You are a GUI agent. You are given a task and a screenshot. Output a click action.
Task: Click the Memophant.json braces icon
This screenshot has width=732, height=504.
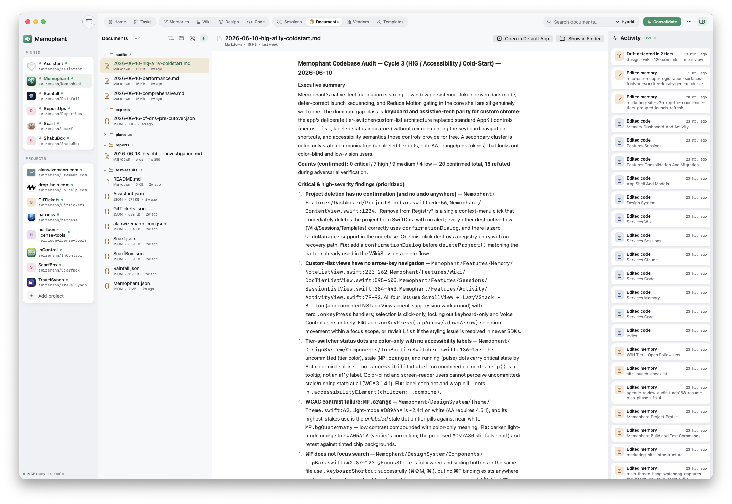coord(107,286)
